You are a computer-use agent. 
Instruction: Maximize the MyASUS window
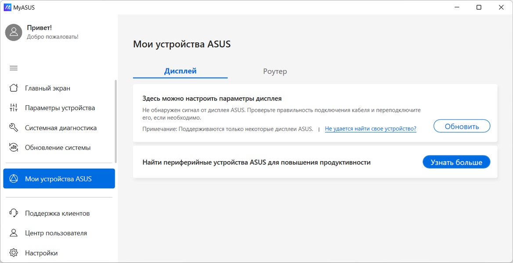479,7
